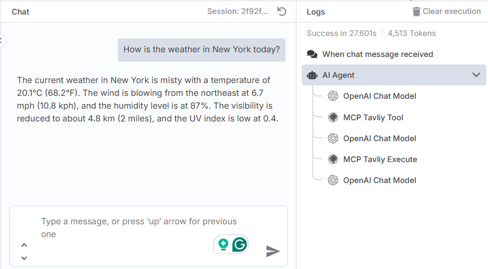
Task: Click Clear execution button
Action: pos(447,12)
